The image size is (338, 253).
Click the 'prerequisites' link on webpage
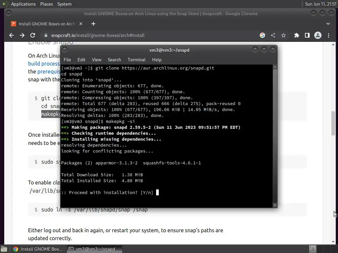tap(49, 71)
